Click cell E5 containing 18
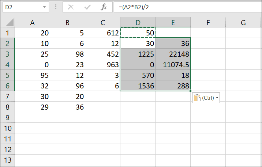 [x=173, y=75]
